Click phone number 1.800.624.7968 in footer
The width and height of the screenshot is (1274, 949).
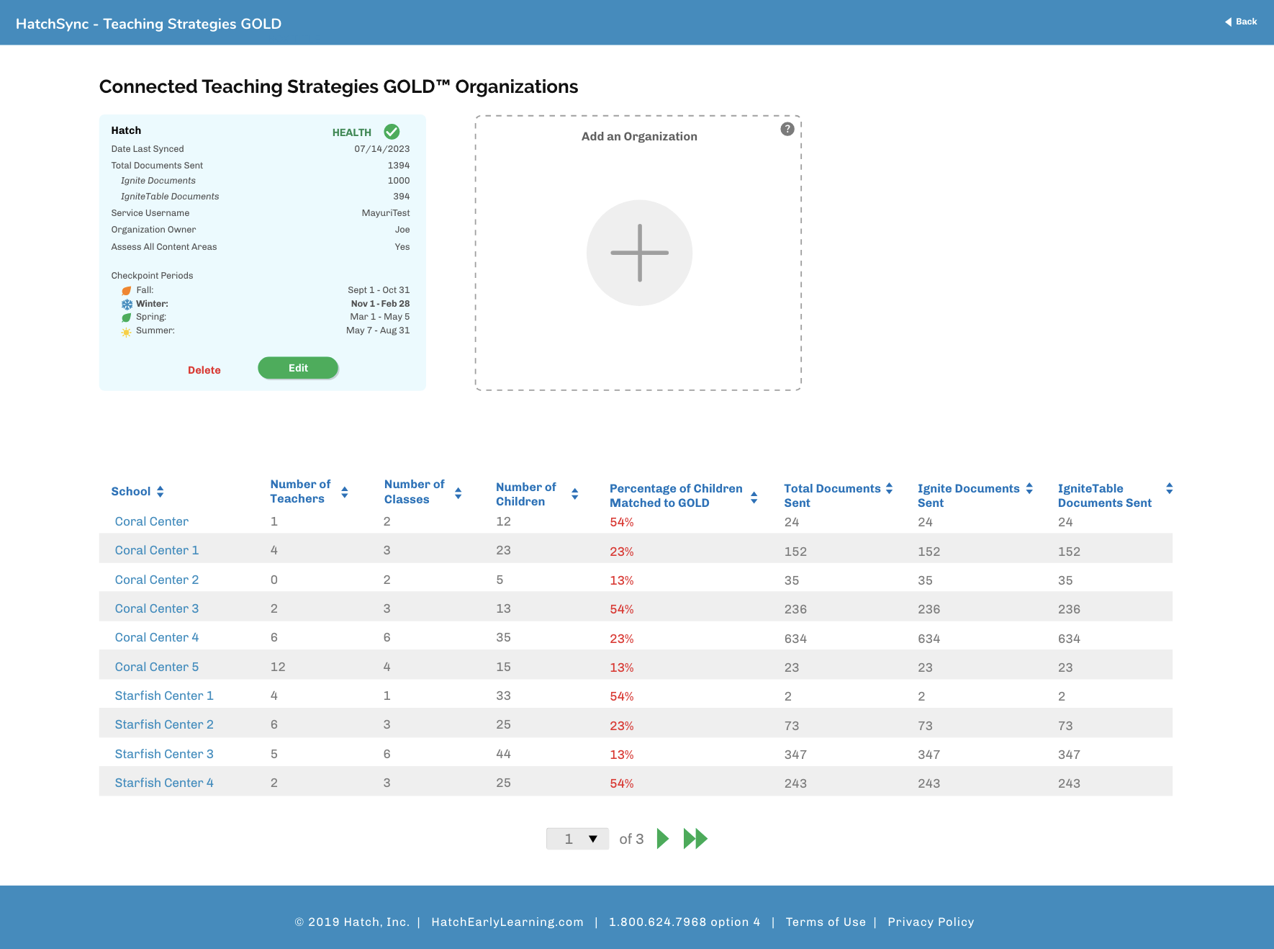tap(685, 922)
